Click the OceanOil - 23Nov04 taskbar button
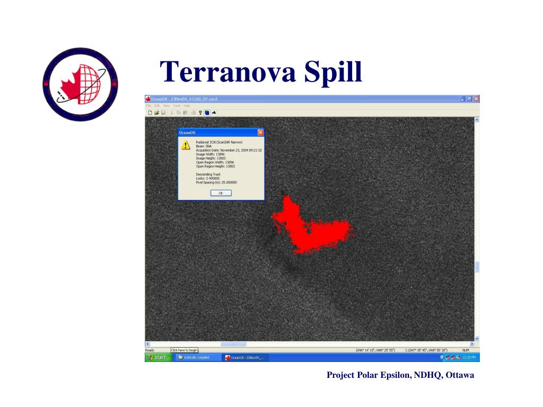 click(246, 358)
